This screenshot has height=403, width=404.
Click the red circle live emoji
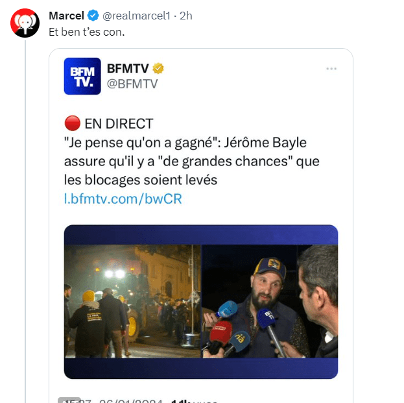pyautogui.click(x=72, y=123)
